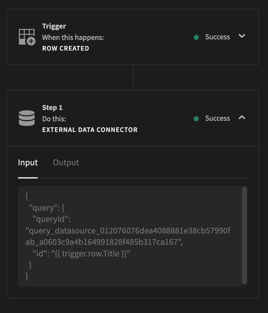268x313 pixels.
Task: Click the queryId value in the JSON input
Action: coord(126,236)
